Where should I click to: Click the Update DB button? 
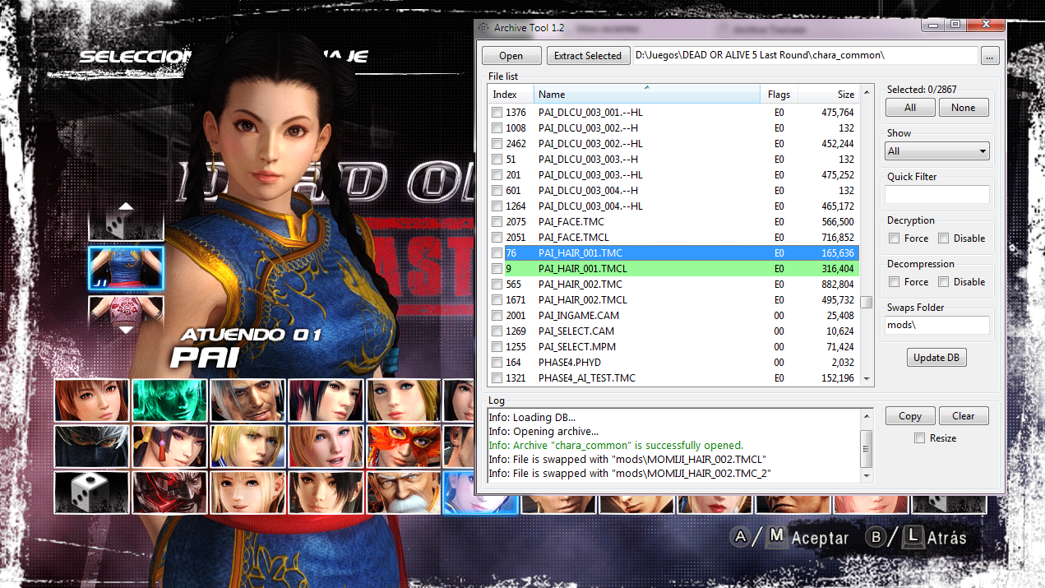coord(936,358)
